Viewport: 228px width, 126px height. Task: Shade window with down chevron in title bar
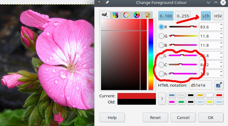click(x=209, y=2)
